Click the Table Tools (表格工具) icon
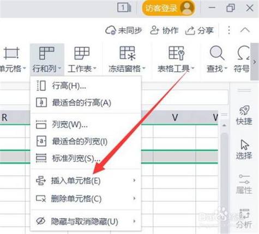This screenshot has height=234, width=259. point(176,53)
